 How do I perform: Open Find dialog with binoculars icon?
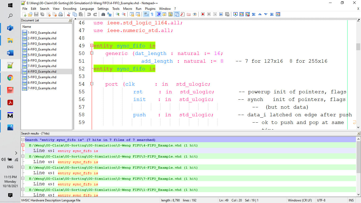(x=103, y=14)
